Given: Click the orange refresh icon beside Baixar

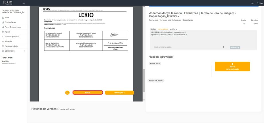Looking at the screenshot, I should [x=67, y=93].
